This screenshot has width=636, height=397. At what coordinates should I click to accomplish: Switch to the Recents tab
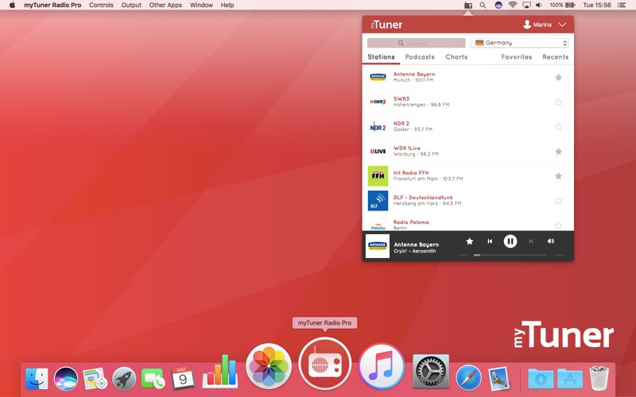click(555, 57)
